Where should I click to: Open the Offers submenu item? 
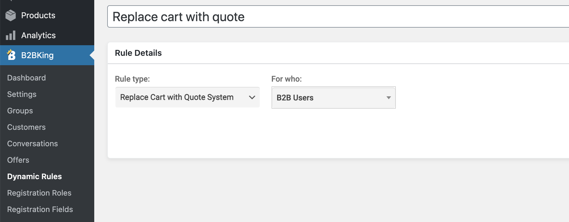[18, 160]
